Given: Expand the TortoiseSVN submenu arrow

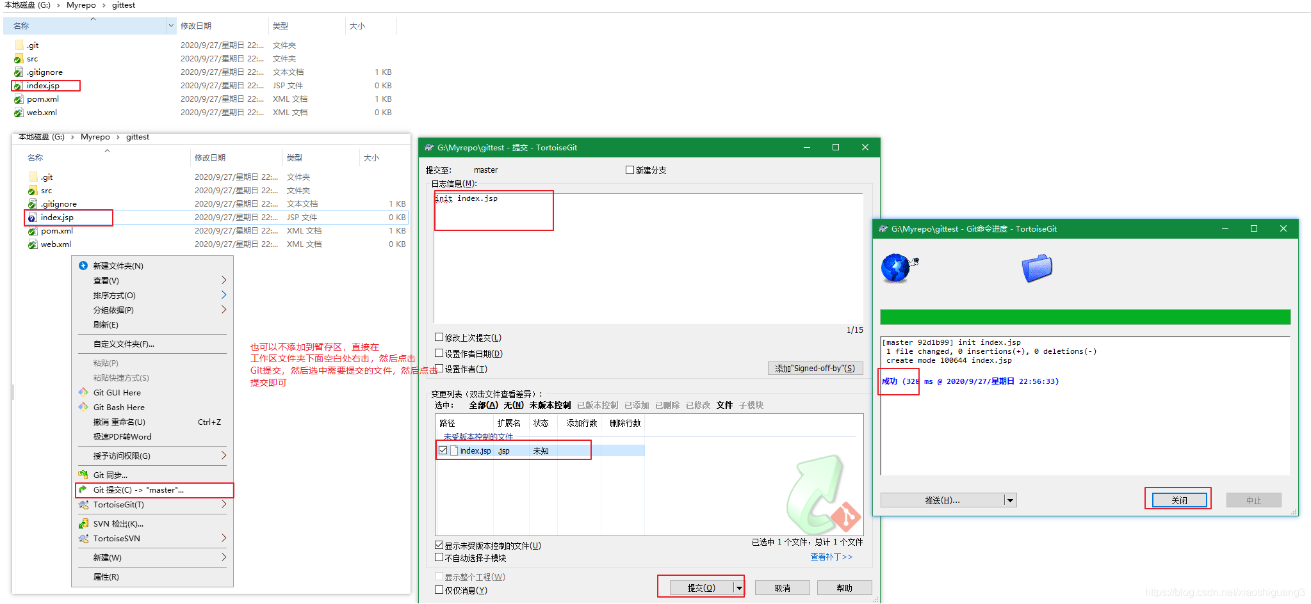Looking at the screenshot, I should [x=224, y=538].
